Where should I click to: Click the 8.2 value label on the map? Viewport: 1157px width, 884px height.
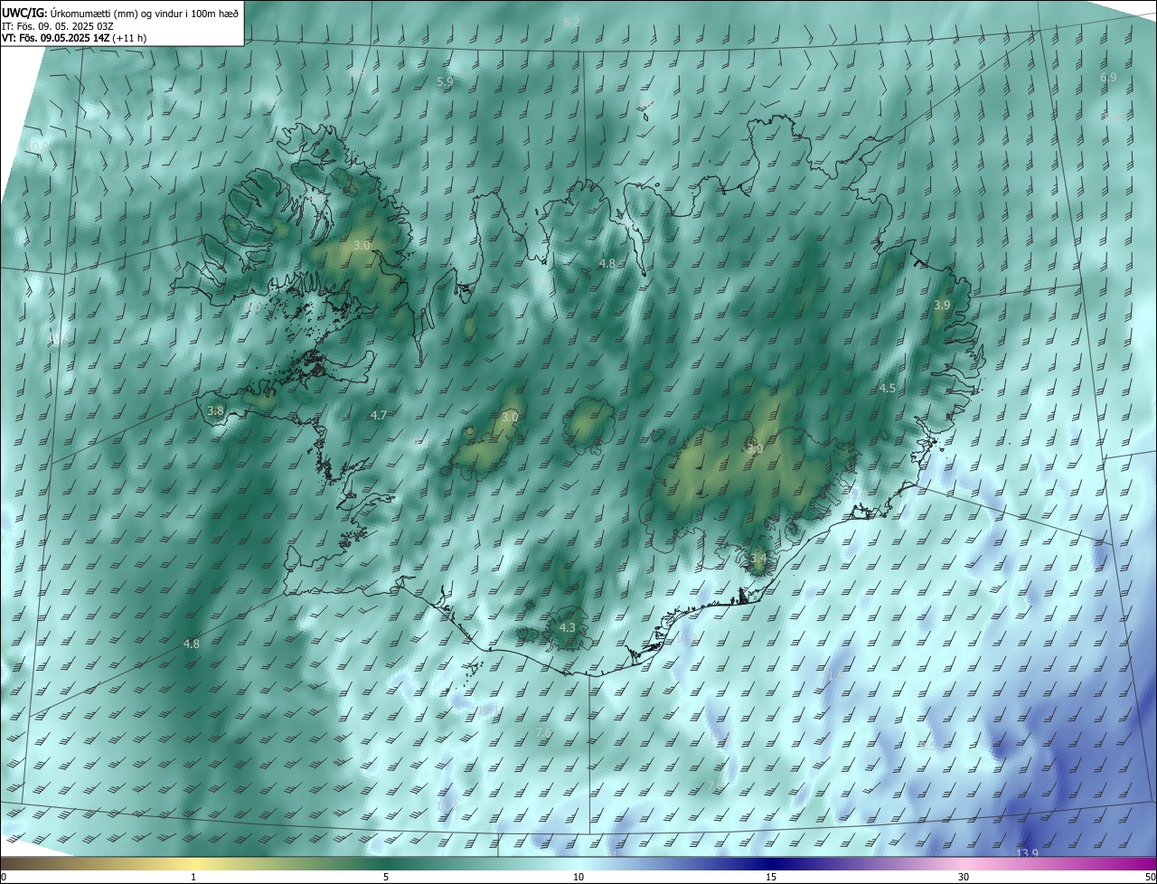pos(571,22)
